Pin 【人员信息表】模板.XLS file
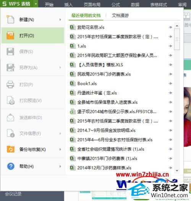191x201 pixels. (170, 65)
